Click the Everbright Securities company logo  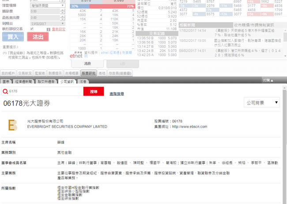tap(13, 125)
